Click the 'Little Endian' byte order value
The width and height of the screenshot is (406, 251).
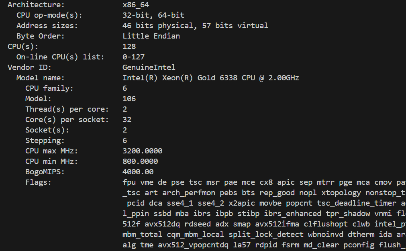[151, 36]
